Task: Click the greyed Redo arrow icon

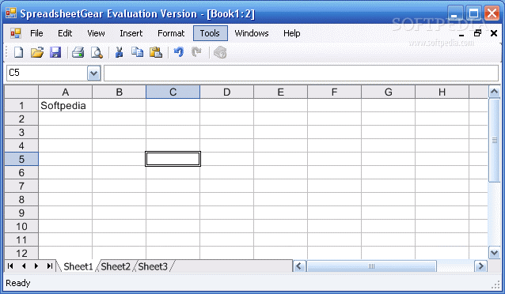Action: [x=196, y=52]
